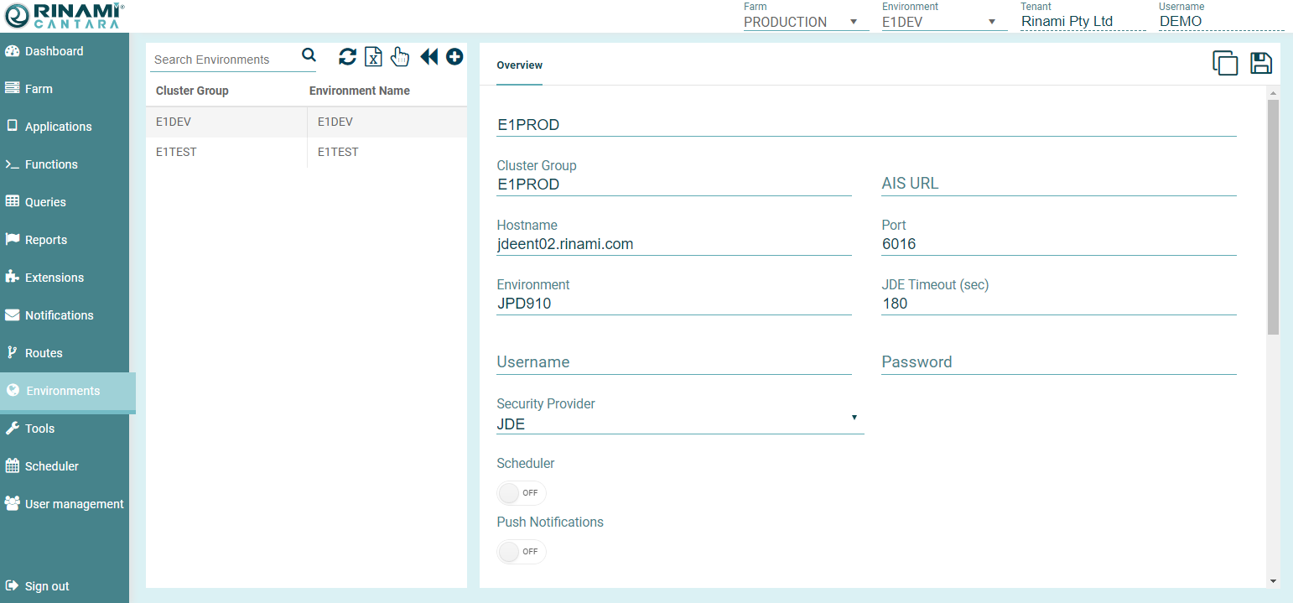Collapse panel with double-left arrow icon
Screen dimensions: 1293x603
click(428, 57)
